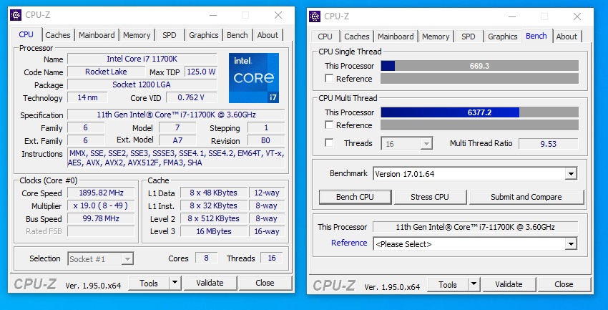Click the Threads count value 16 in left window
Image resolution: width=608 pixels, height=310 pixels.
point(271,258)
